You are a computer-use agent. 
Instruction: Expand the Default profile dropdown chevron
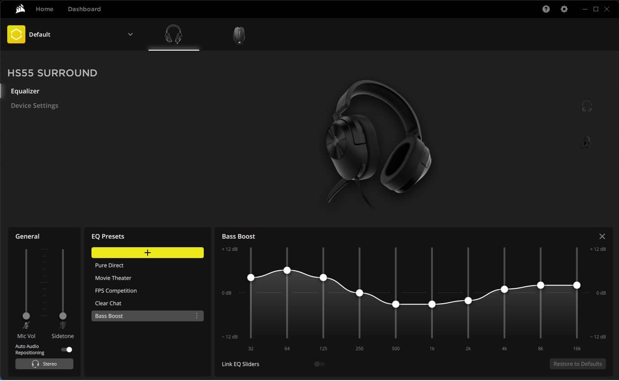point(130,34)
